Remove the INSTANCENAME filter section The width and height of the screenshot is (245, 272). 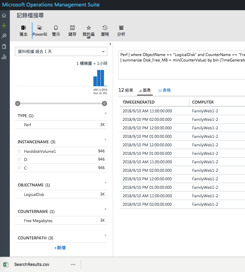106,140
